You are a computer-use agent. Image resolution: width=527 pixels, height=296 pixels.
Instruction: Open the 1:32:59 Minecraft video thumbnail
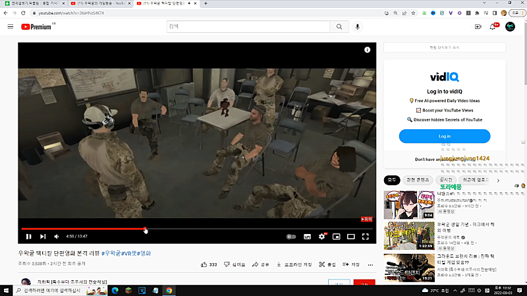[409, 236]
